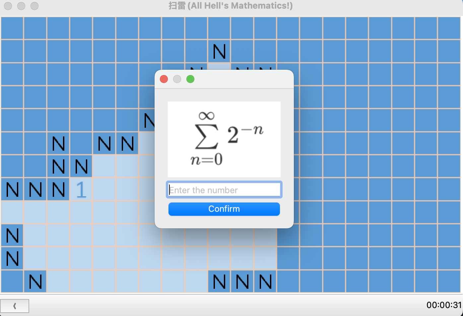Click the bottom-right corner cell of the minefield
Image resolution: width=463 pixels, height=316 pixels.
pos(449,282)
